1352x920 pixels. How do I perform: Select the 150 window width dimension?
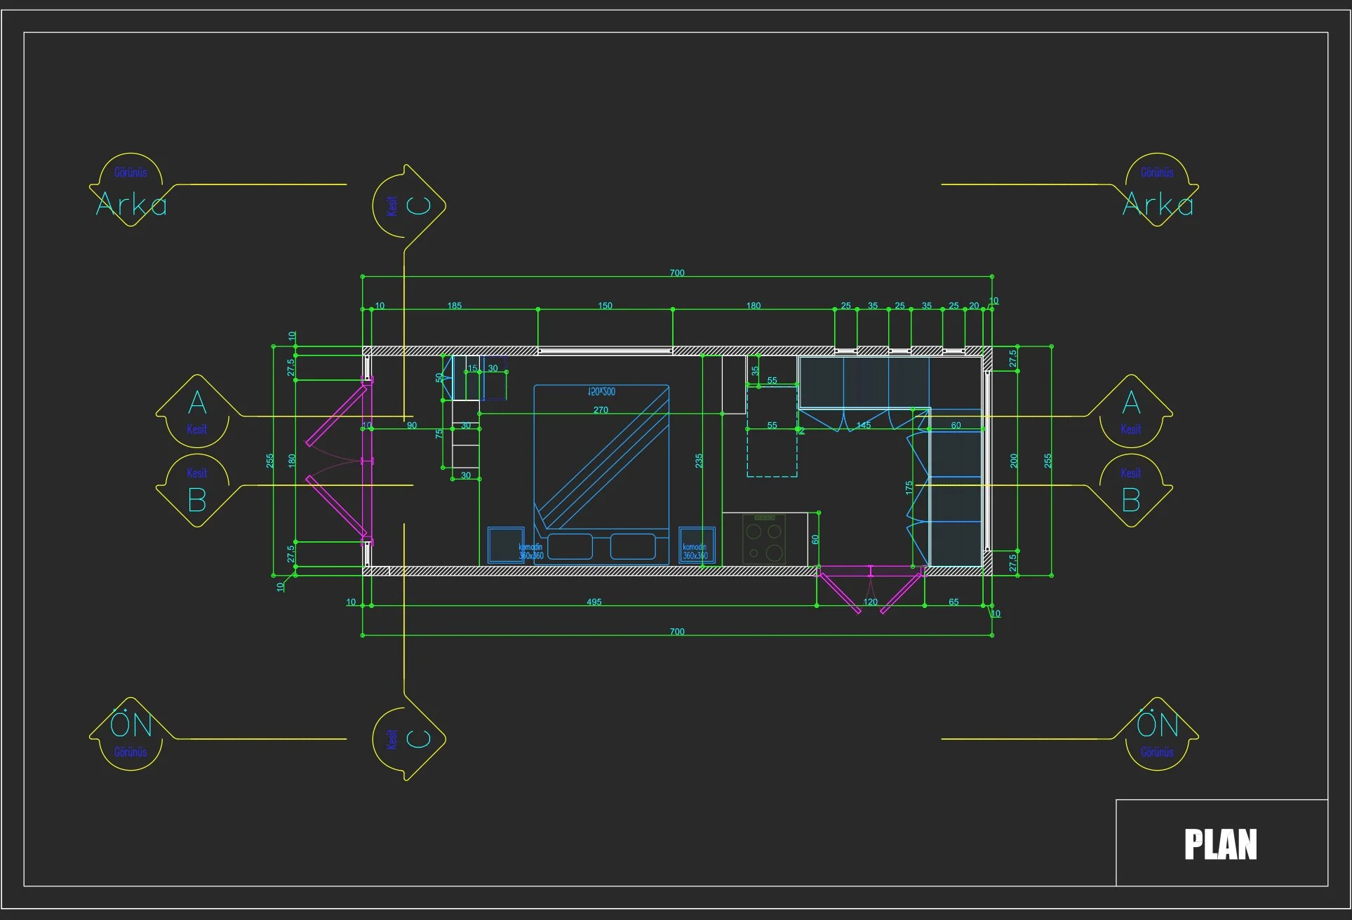[605, 306]
